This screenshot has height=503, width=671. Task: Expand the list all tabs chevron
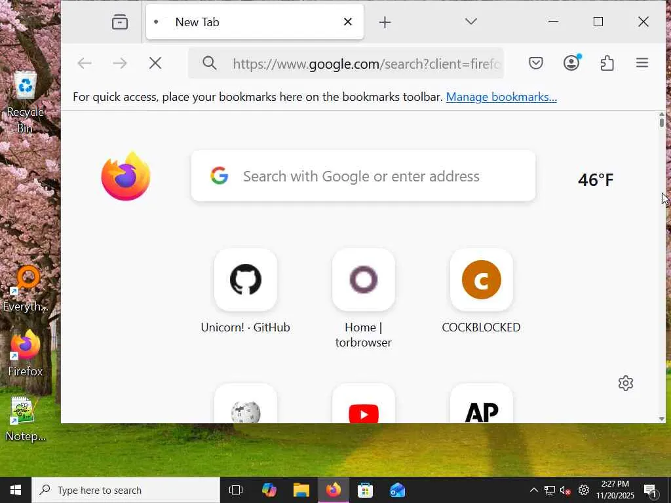tap(470, 22)
